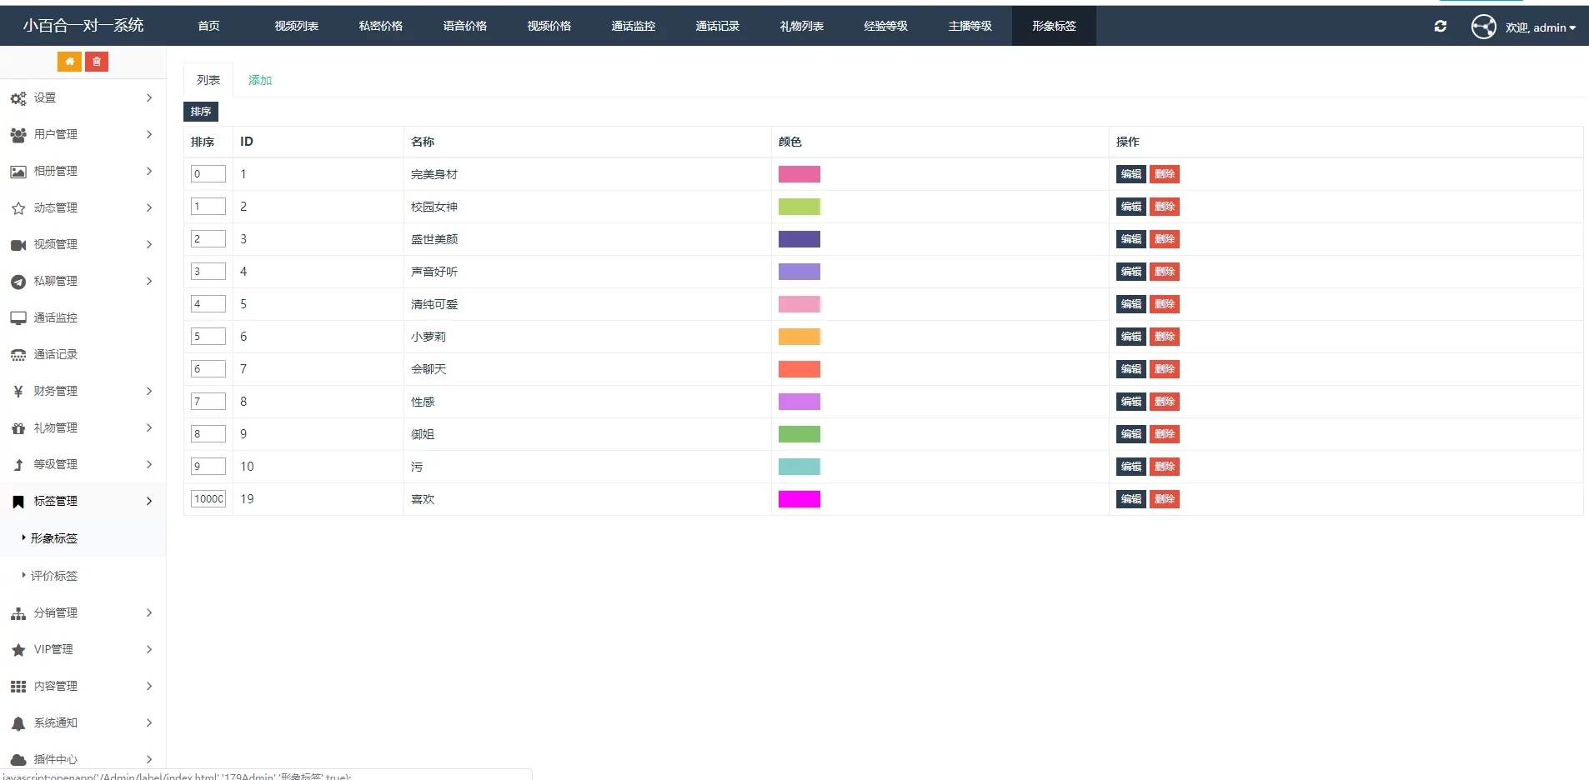Click 编辑 for the 完美身材 row
This screenshot has height=780, width=1589.
pos(1130,174)
